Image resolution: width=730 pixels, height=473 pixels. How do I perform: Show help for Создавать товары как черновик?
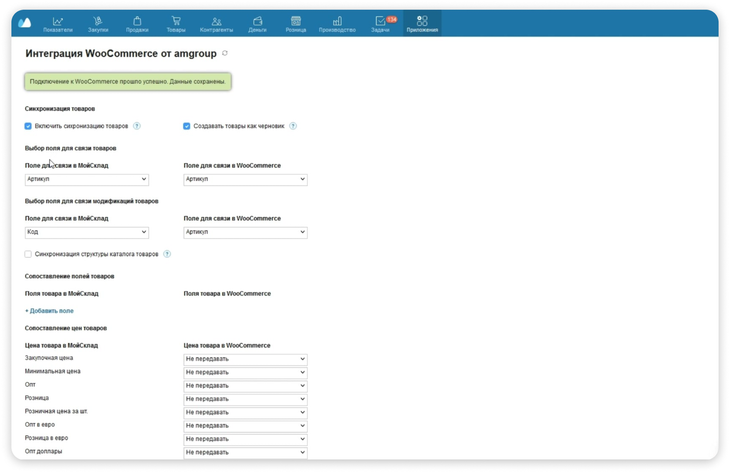(x=293, y=126)
